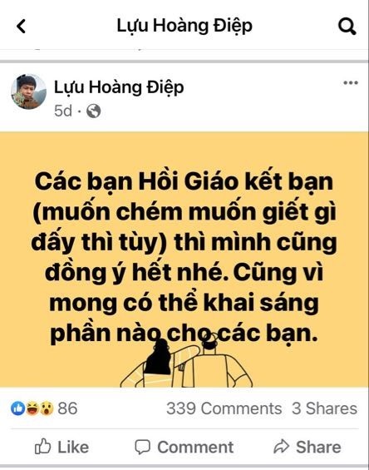Tap the thumbs-up icon beside Like

click(43, 447)
